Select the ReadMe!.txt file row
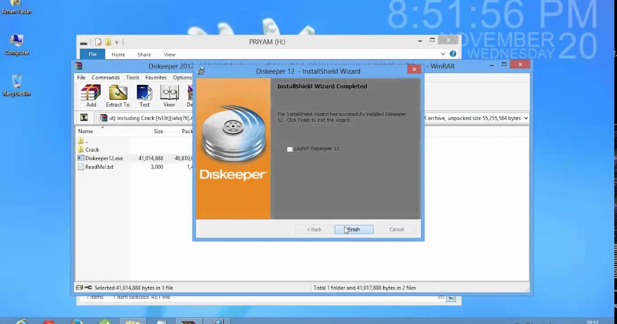This screenshot has width=617, height=324. click(x=135, y=167)
